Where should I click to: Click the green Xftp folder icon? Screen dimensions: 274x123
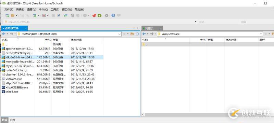(x=100, y=15)
